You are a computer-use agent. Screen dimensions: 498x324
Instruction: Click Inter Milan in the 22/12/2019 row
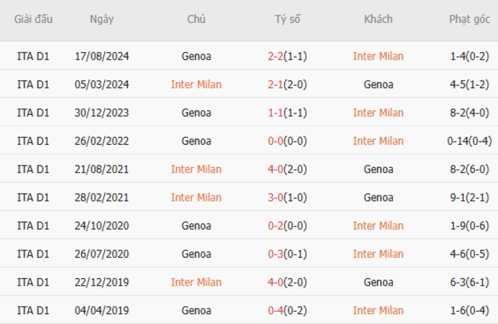[196, 283]
